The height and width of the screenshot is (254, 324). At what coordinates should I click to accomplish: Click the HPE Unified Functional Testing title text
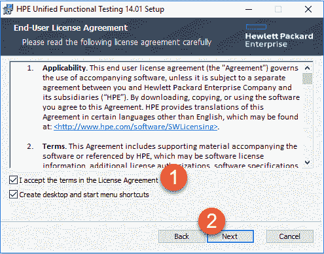click(90, 9)
